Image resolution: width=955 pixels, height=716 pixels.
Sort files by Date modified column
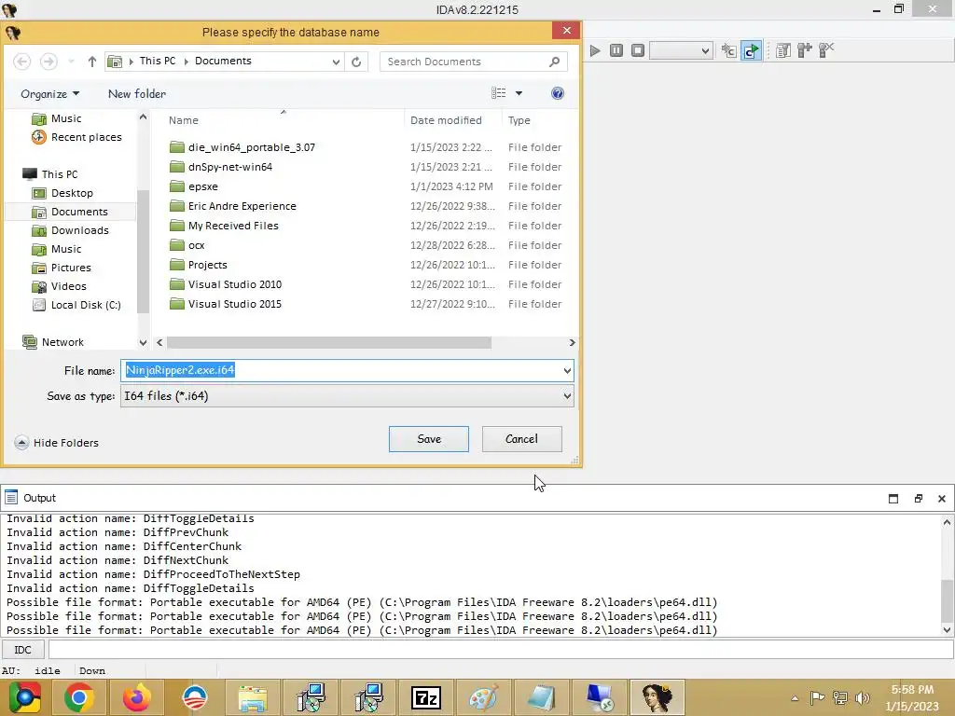[452, 120]
